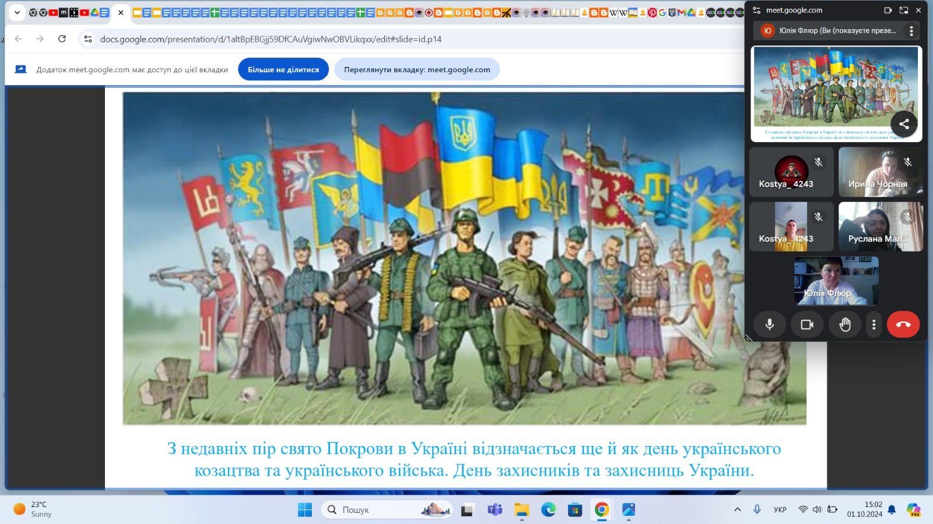Open Task View from taskbar
The height and width of the screenshot is (524, 933).
pos(467,510)
